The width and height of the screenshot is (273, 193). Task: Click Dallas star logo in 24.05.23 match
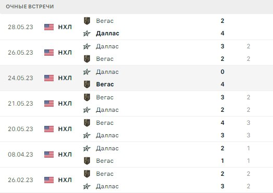point(87,72)
